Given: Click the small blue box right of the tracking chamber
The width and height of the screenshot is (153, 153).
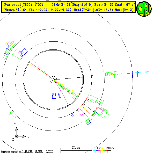Looking at the screenshot, I should [93, 76].
